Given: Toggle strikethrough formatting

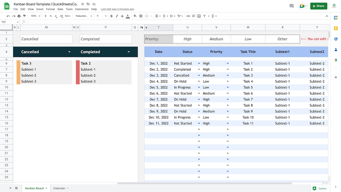Looking at the screenshot, I should [122, 16].
